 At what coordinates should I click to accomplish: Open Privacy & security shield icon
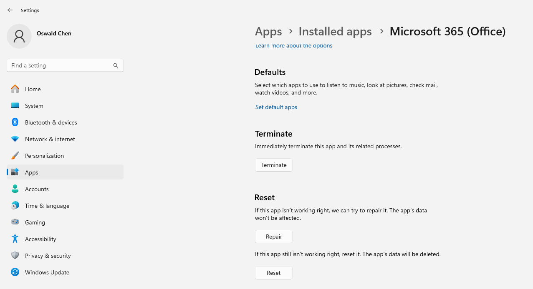pyautogui.click(x=15, y=256)
